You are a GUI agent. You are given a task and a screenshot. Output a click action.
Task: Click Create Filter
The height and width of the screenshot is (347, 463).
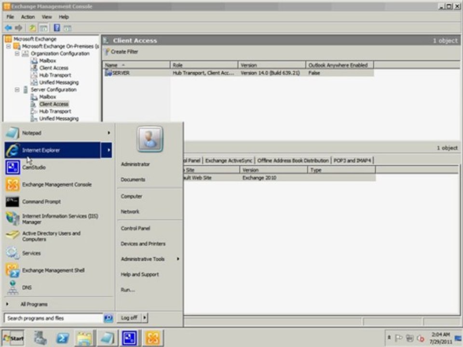point(122,52)
